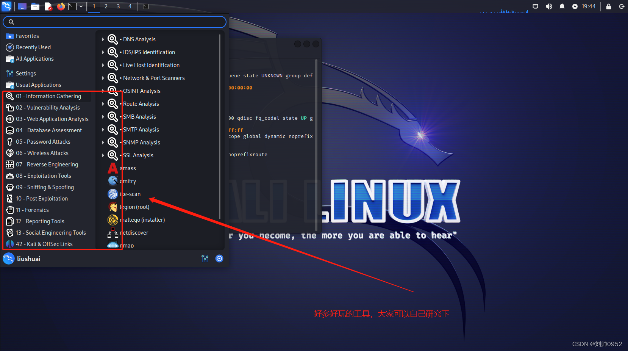
Task: Switch to workspace 4
Action: (x=130, y=6)
